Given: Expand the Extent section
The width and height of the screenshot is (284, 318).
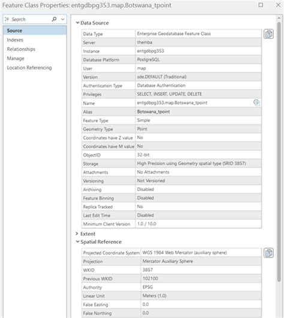Looking at the screenshot, I should click(x=77, y=234).
